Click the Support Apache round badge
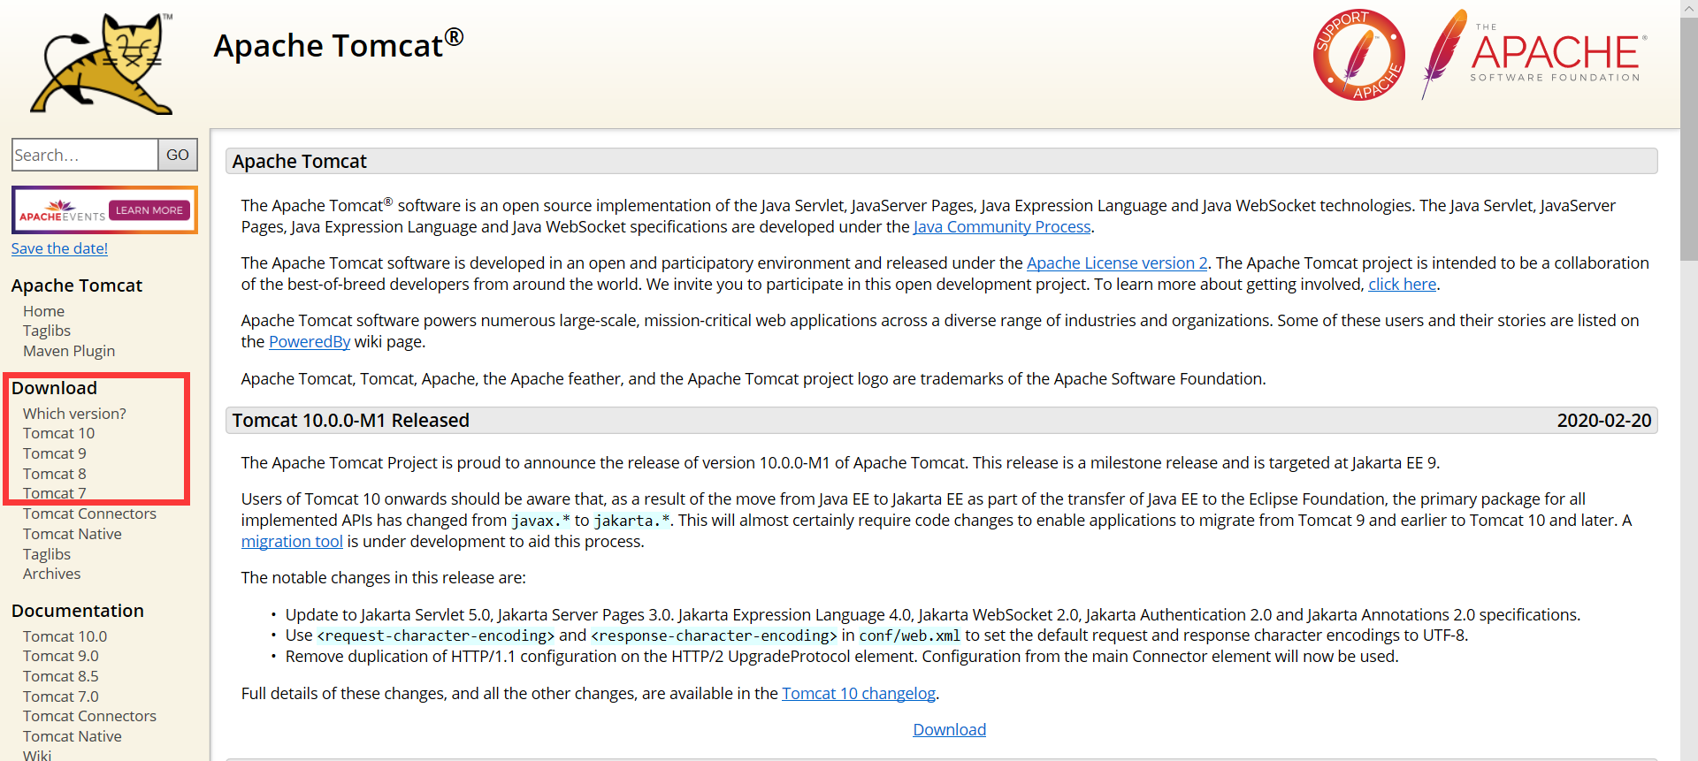This screenshot has height=761, width=1698. [1359, 55]
